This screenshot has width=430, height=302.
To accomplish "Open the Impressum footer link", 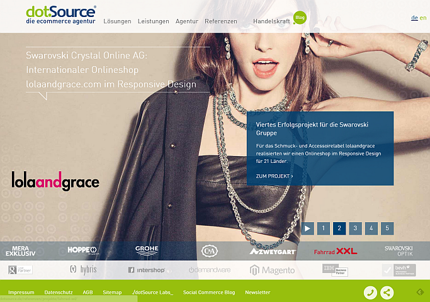I will (21, 293).
